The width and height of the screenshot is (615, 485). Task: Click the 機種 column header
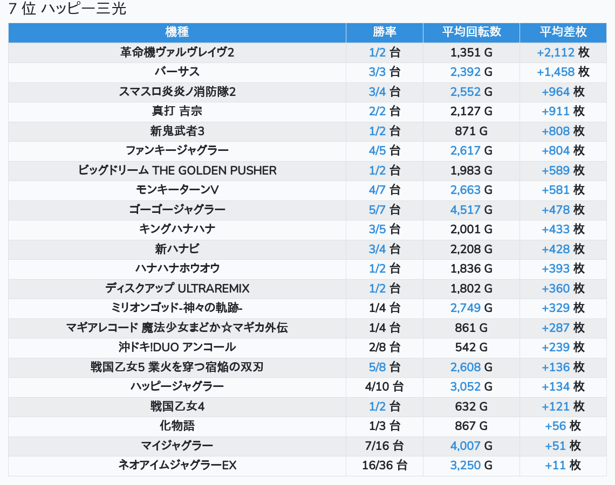[x=177, y=32]
